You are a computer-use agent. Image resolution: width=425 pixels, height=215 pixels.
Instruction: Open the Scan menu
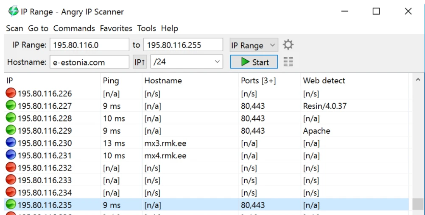click(15, 28)
